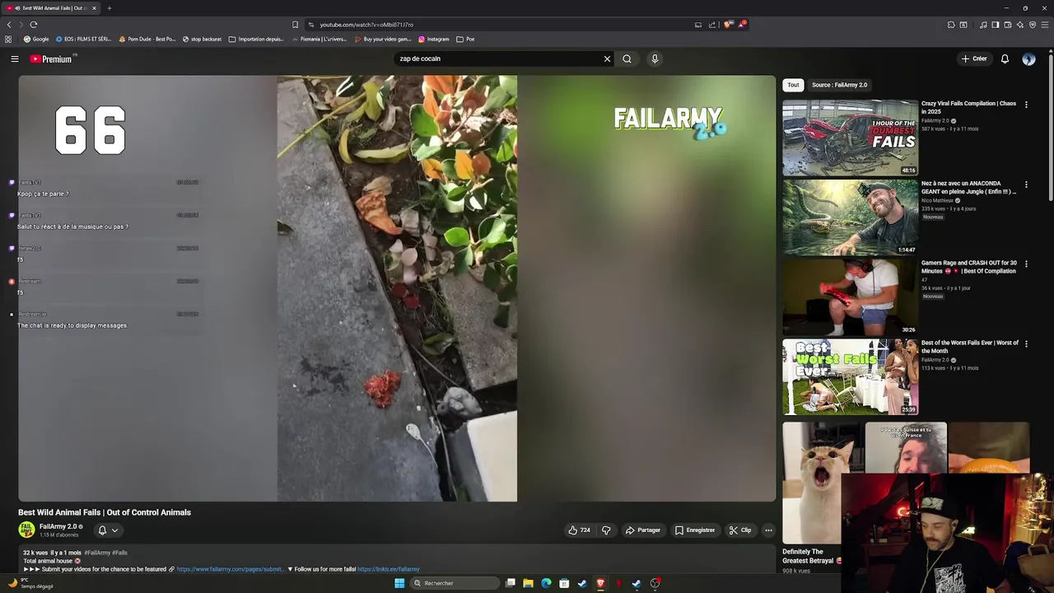The height and width of the screenshot is (593, 1054).
Task: Open Leo AI sparkle icon
Action: (1020, 25)
